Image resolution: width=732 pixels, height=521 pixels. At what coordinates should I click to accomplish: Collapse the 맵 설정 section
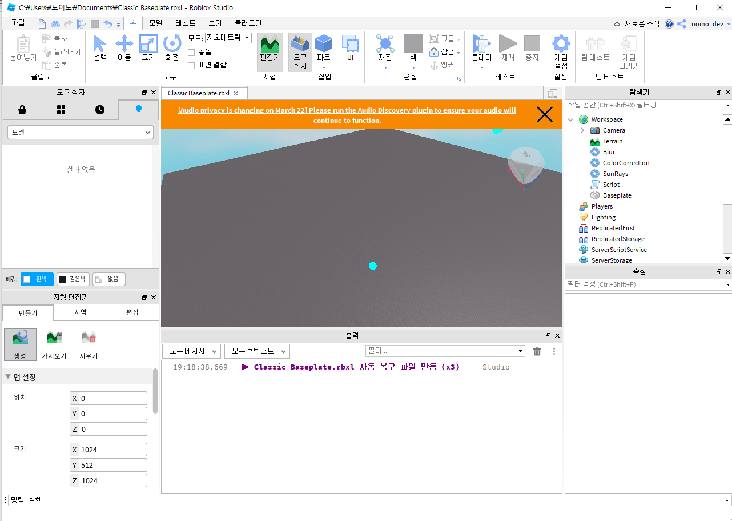click(8, 376)
